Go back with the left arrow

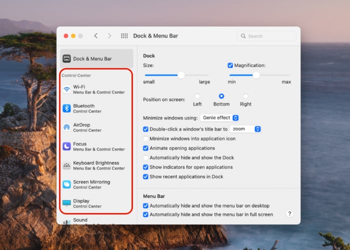[96, 36]
